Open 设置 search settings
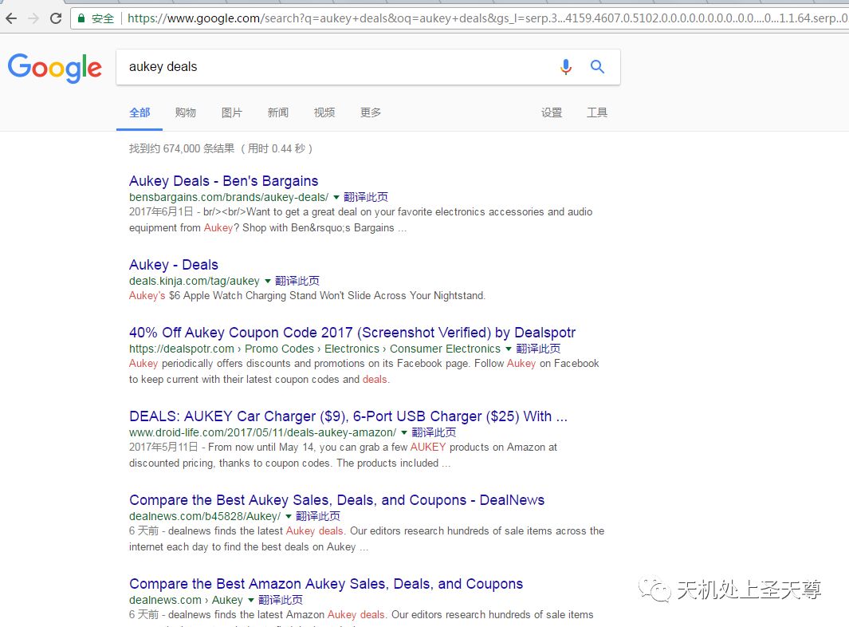849x627 pixels. (551, 112)
